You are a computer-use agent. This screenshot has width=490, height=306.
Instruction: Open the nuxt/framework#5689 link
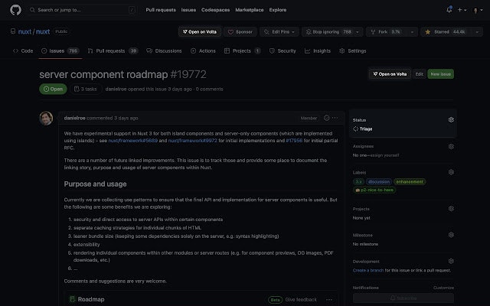point(132,141)
